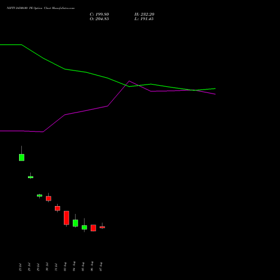Select the 29 Jul date label
This screenshot has width=280, height=280.
pos(38,267)
